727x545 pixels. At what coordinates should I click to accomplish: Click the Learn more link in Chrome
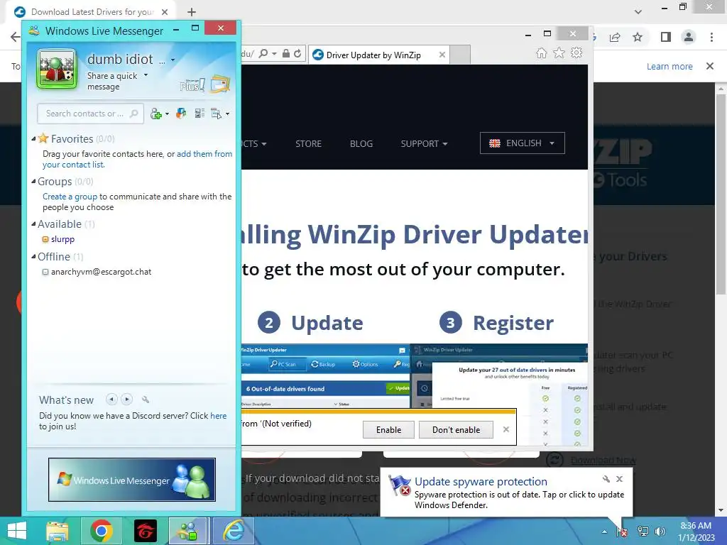[669, 66]
